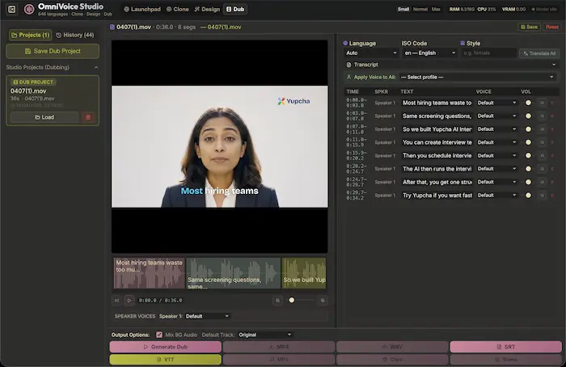Click the play button under the waveform

[129, 300]
